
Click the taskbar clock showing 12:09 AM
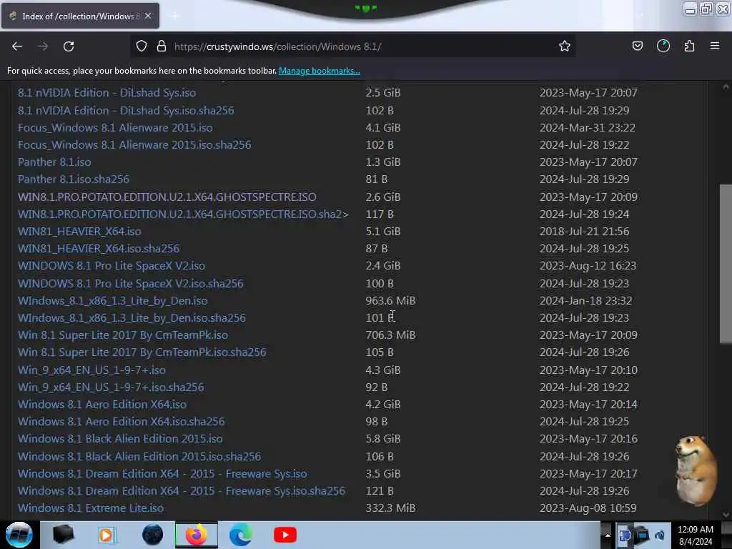coord(696,535)
